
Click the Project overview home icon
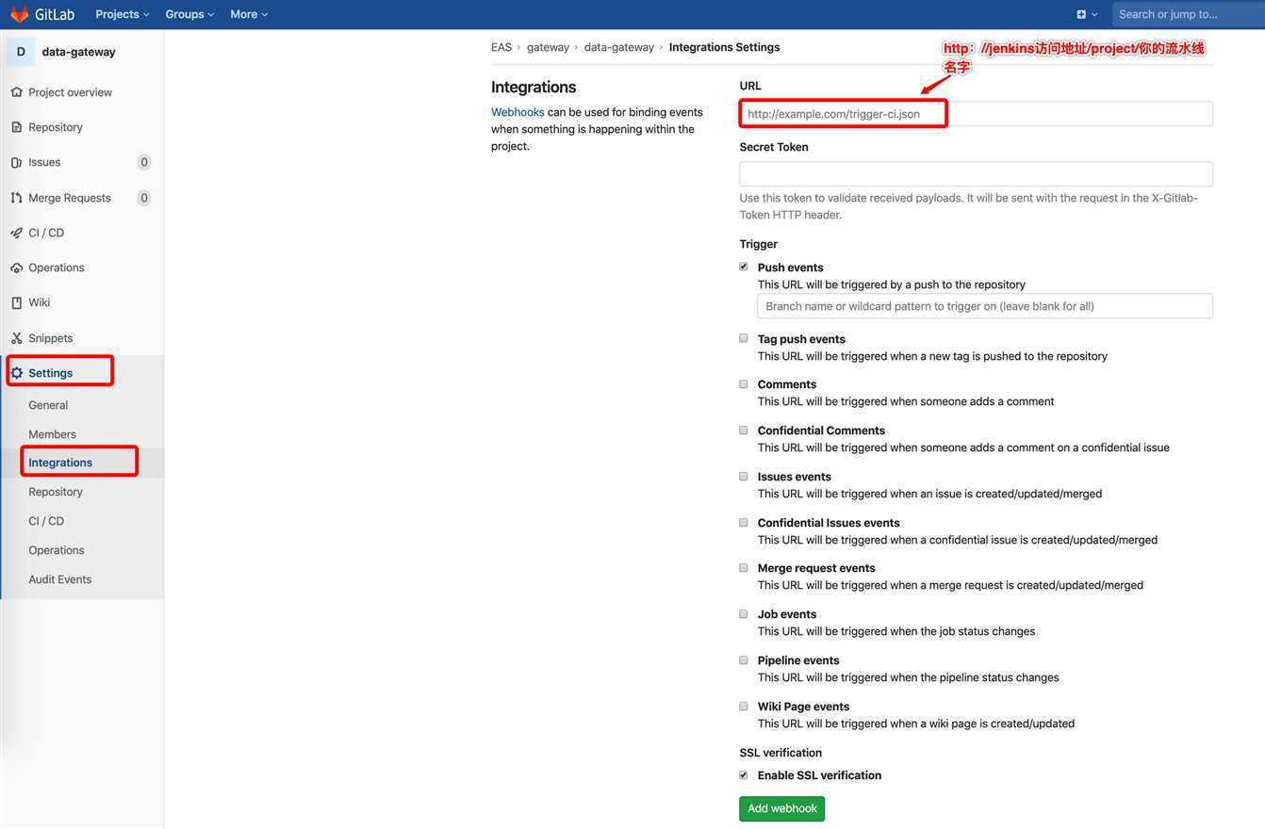click(x=16, y=92)
